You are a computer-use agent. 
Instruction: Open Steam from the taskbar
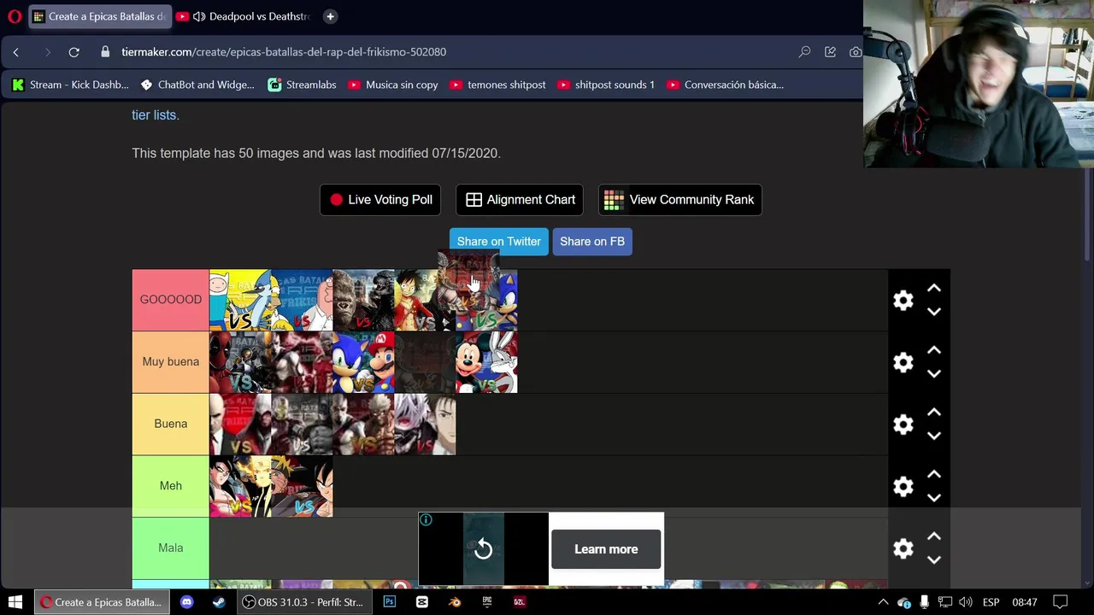pos(219,602)
